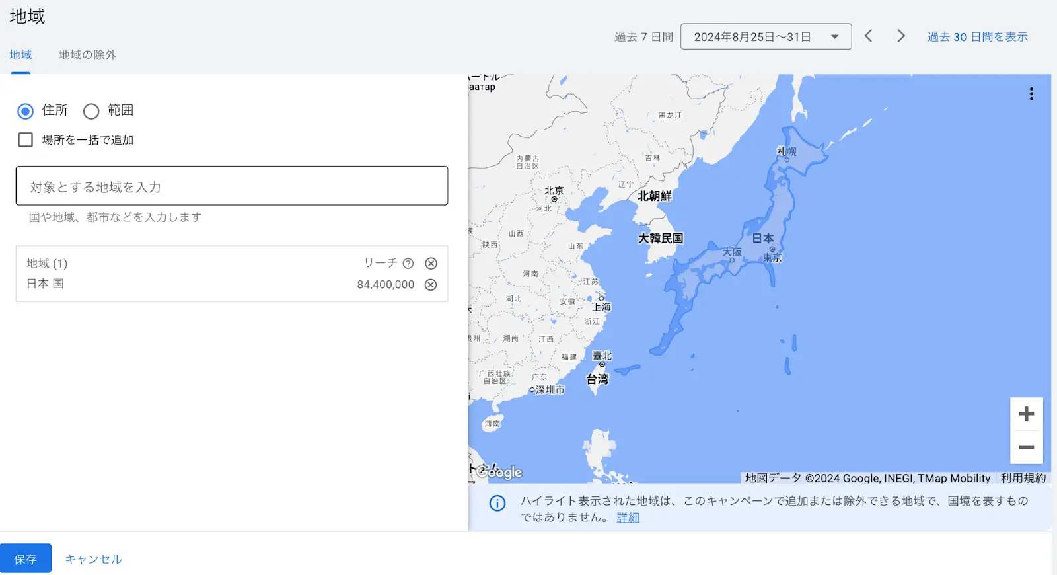Open the map three-dot options menu

point(1031,94)
